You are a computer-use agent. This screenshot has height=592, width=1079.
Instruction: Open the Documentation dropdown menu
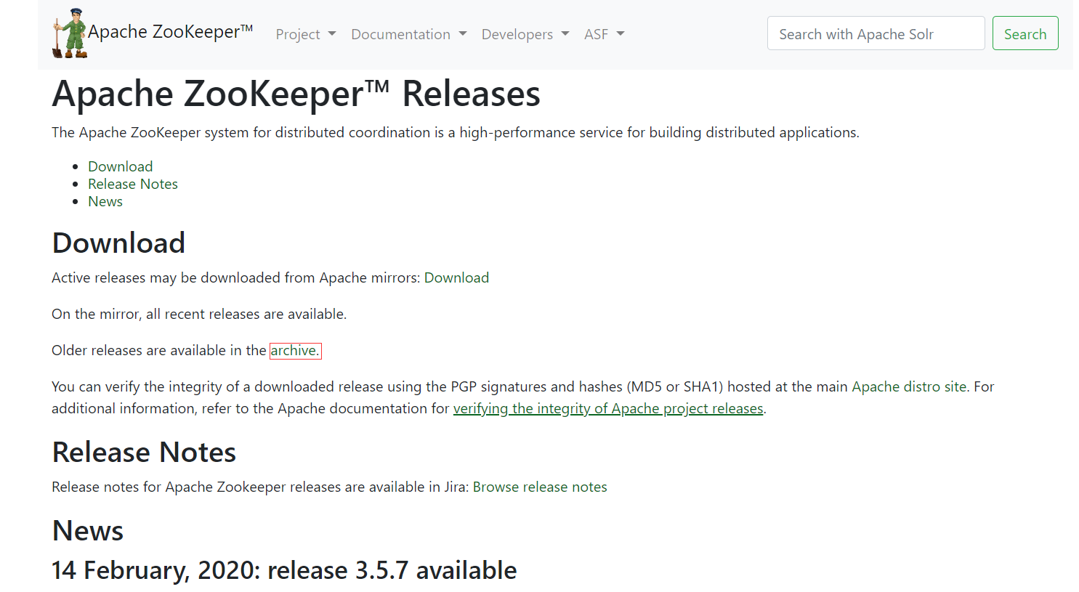[x=409, y=34]
